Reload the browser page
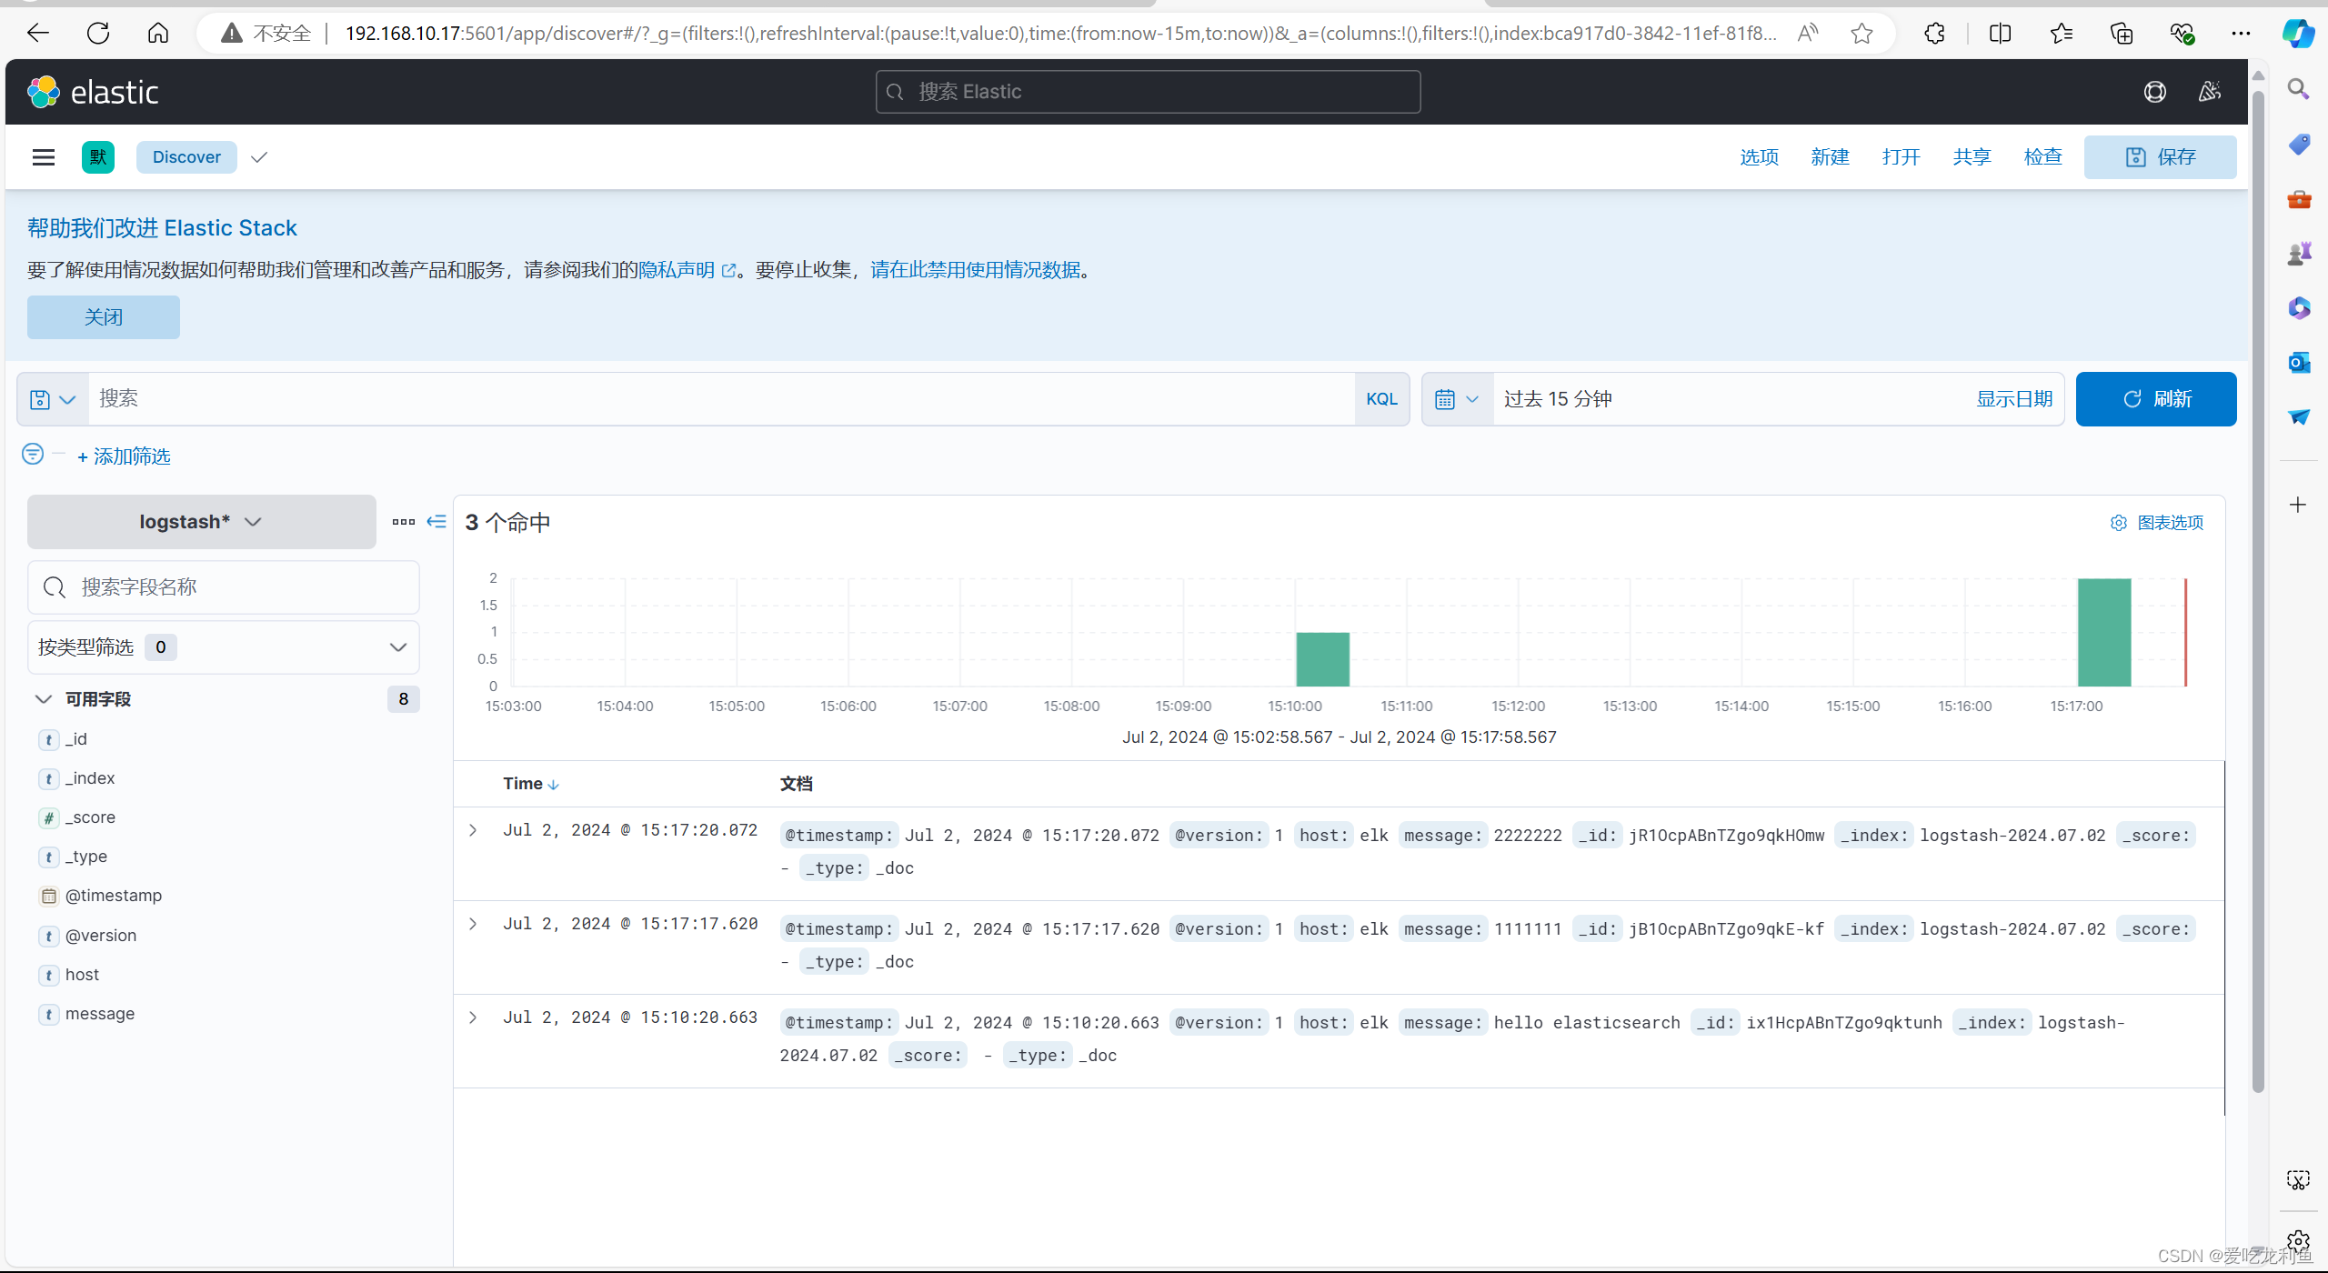This screenshot has width=2328, height=1273. click(98, 34)
